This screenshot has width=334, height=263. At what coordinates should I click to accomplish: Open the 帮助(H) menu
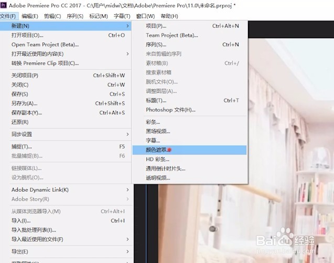[x=169, y=16]
